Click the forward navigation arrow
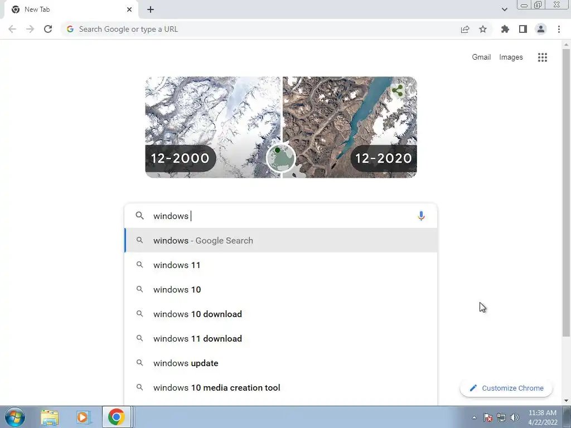This screenshot has height=428, width=571. 30,29
